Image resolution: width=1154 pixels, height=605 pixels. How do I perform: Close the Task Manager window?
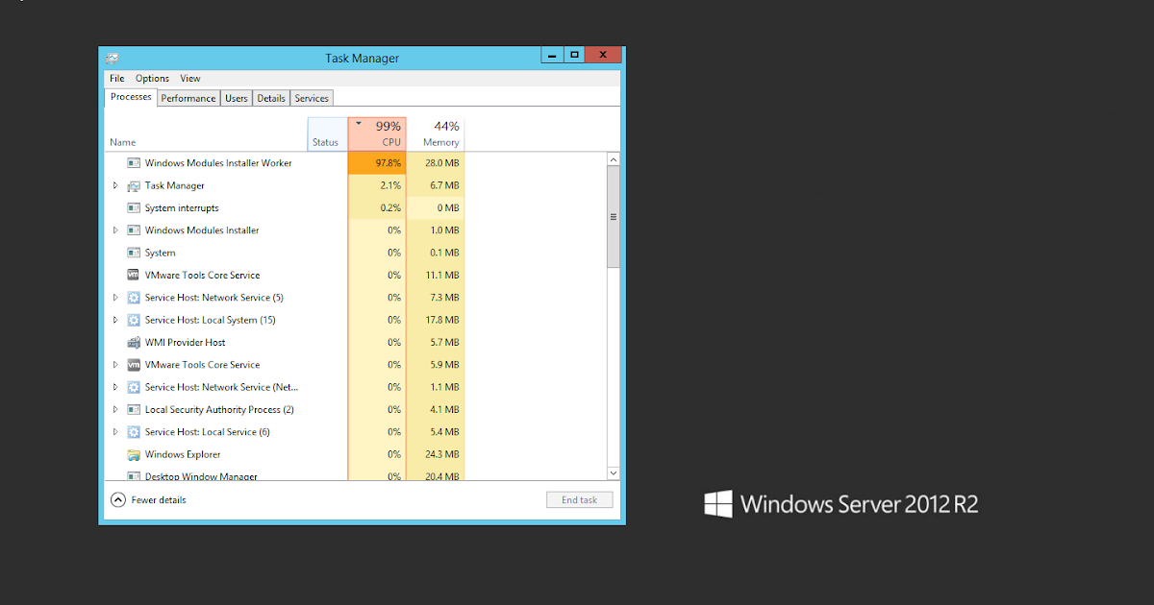point(602,55)
